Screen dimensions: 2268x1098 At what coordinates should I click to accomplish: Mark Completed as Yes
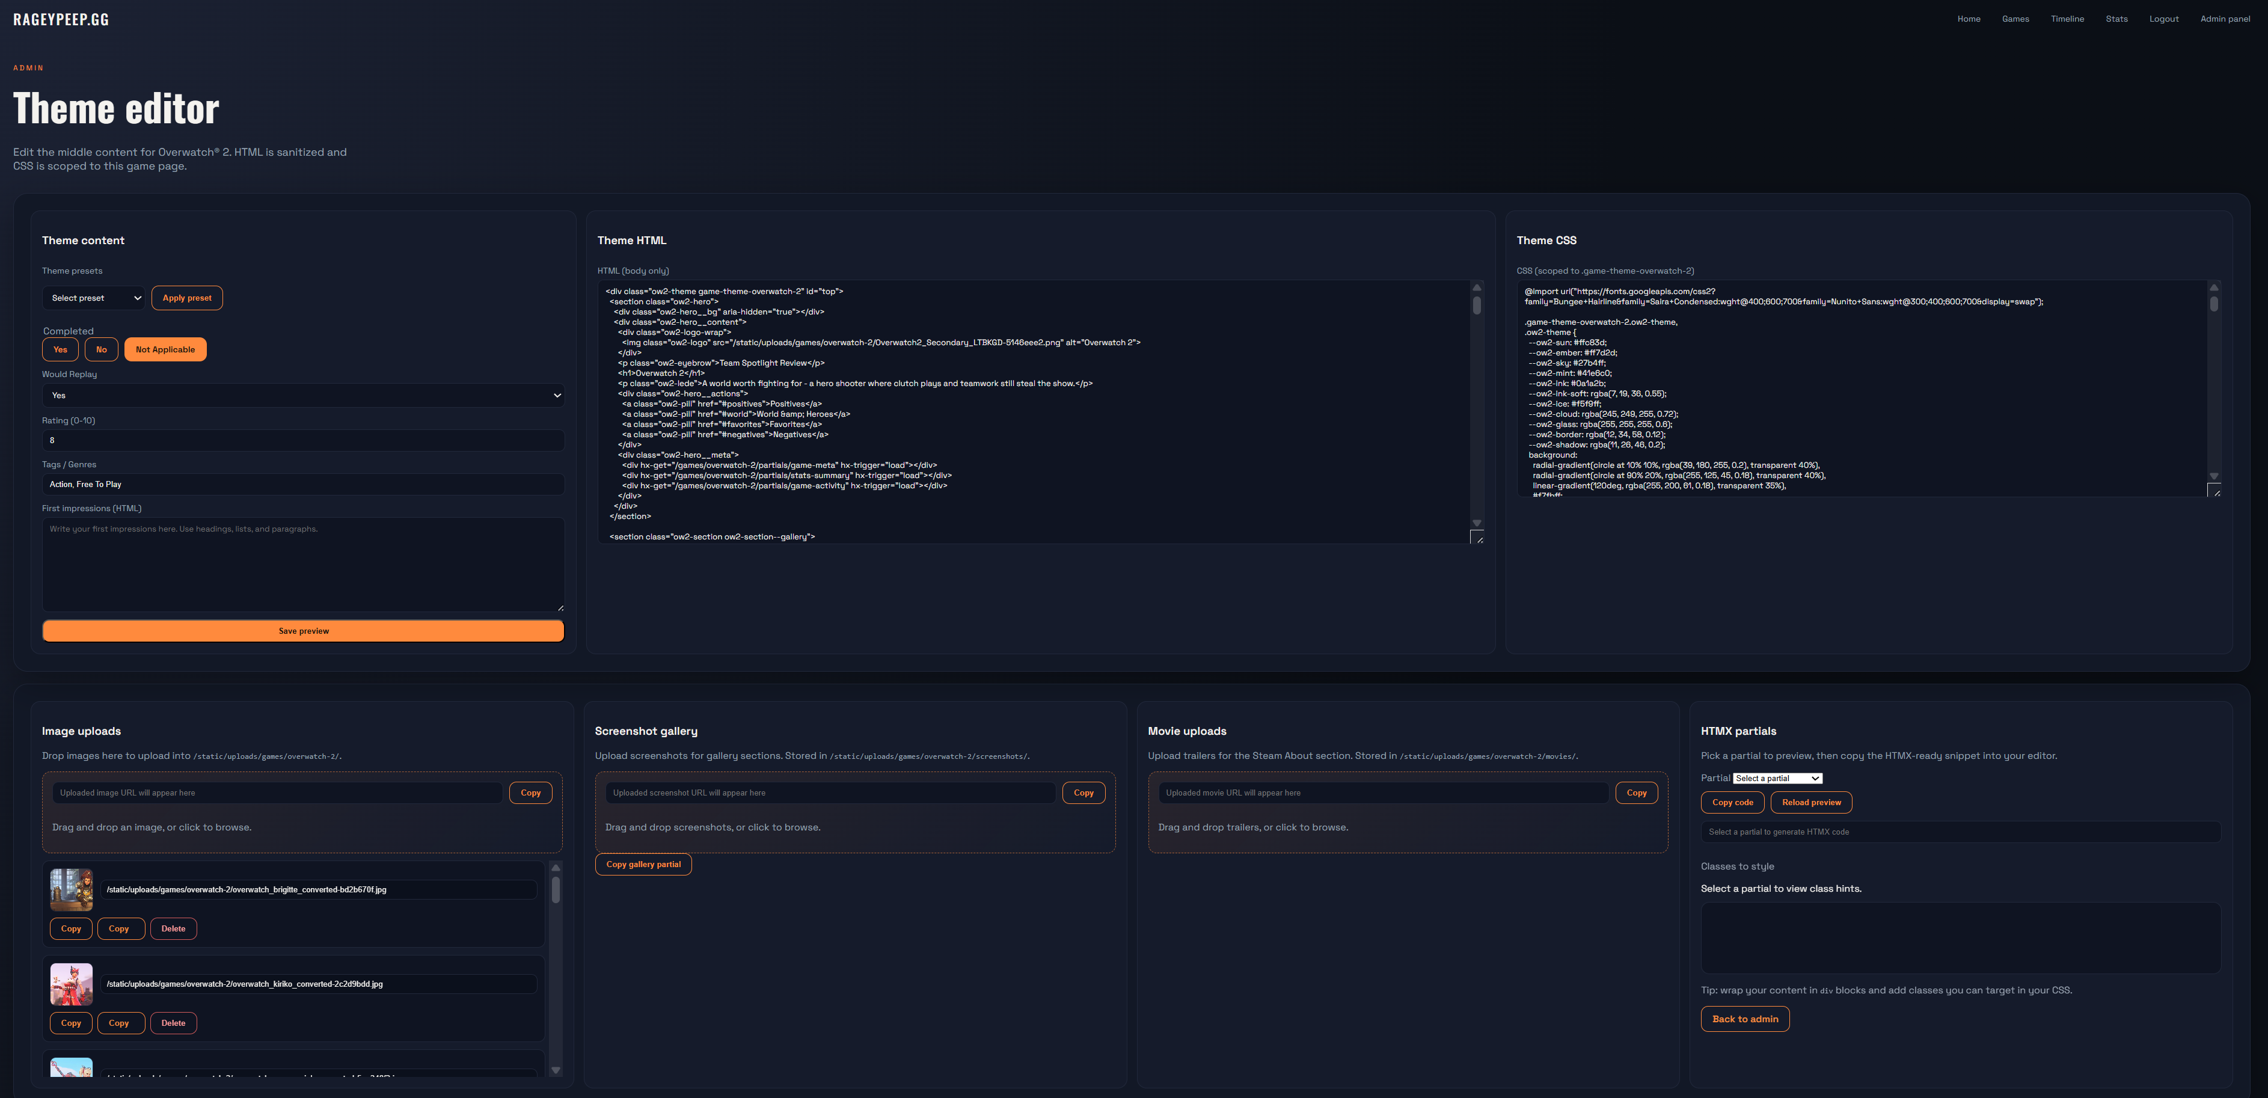tap(60, 349)
